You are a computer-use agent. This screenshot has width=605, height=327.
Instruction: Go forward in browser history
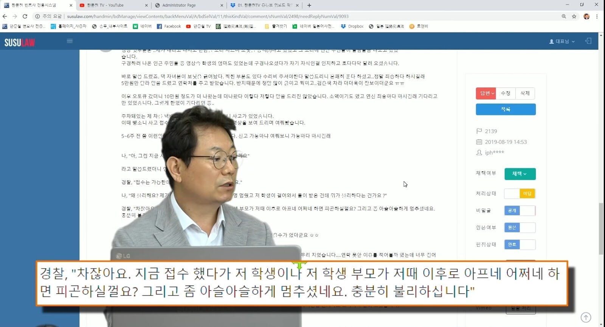15,16
